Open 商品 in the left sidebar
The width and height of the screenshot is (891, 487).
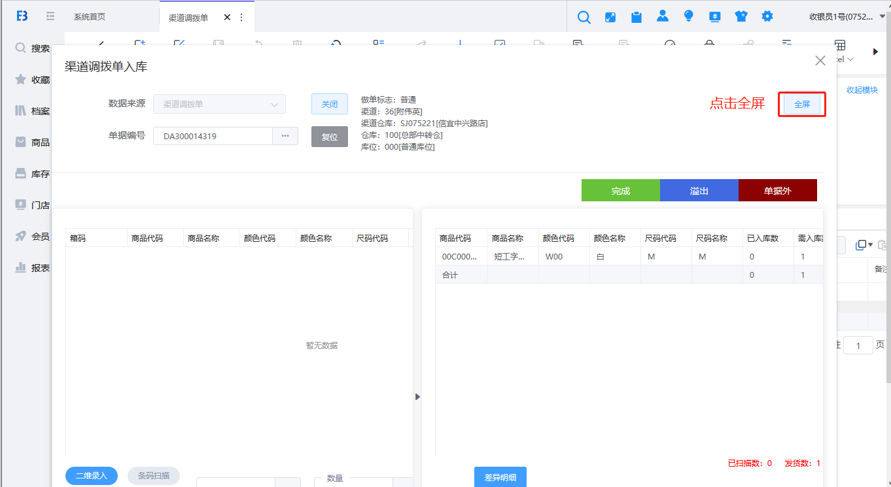(32, 143)
